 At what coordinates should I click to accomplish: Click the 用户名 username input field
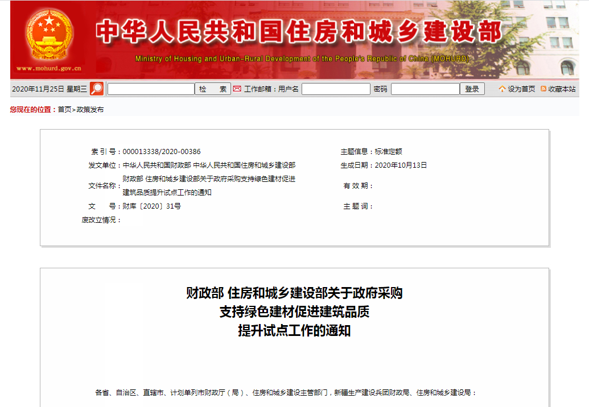[x=335, y=89]
